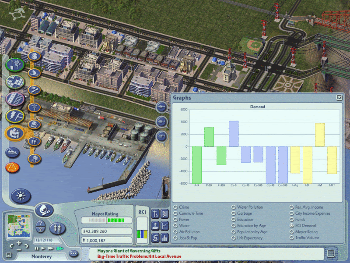Select the Crime graph radio button
Viewport: 350px width, 263px height.
(175, 207)
